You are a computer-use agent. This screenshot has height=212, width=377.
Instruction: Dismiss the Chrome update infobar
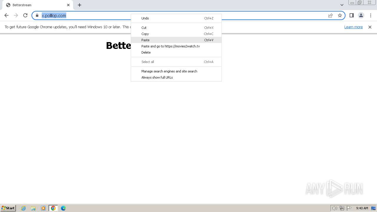point(370,27)
